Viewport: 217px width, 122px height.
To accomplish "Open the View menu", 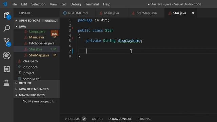I will [54, 4].
